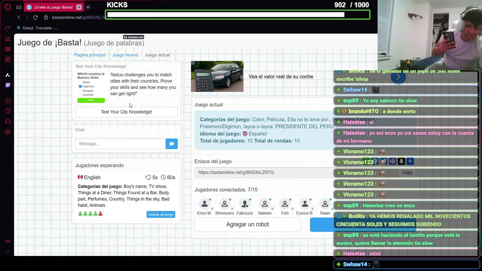
Task: Remove player Eunice B. with the x
Action: click(x=312, y=209)
